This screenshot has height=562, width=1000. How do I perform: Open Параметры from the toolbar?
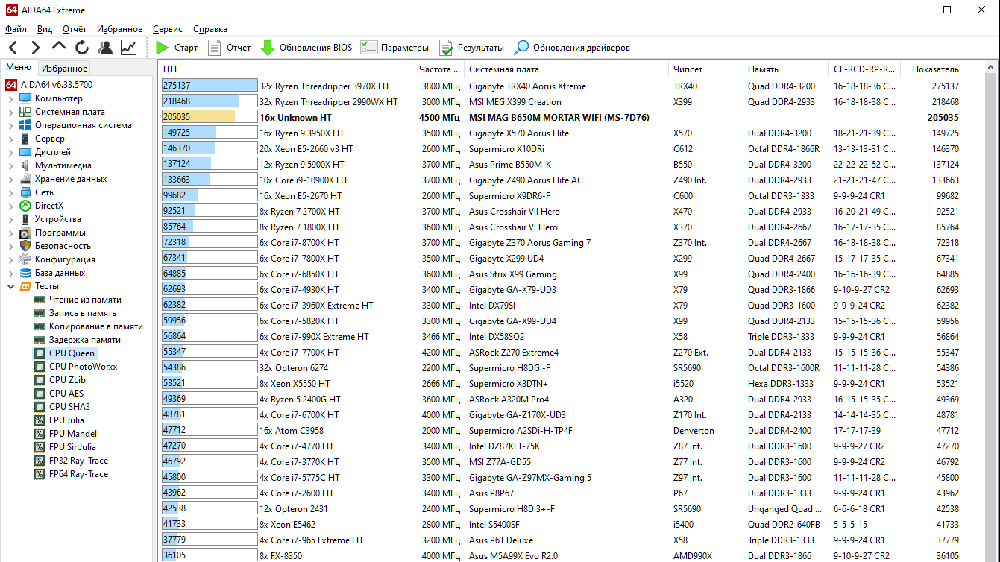pos(394,48)
